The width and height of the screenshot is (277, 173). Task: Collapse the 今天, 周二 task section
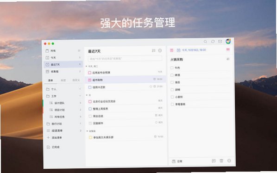point(86,66)
